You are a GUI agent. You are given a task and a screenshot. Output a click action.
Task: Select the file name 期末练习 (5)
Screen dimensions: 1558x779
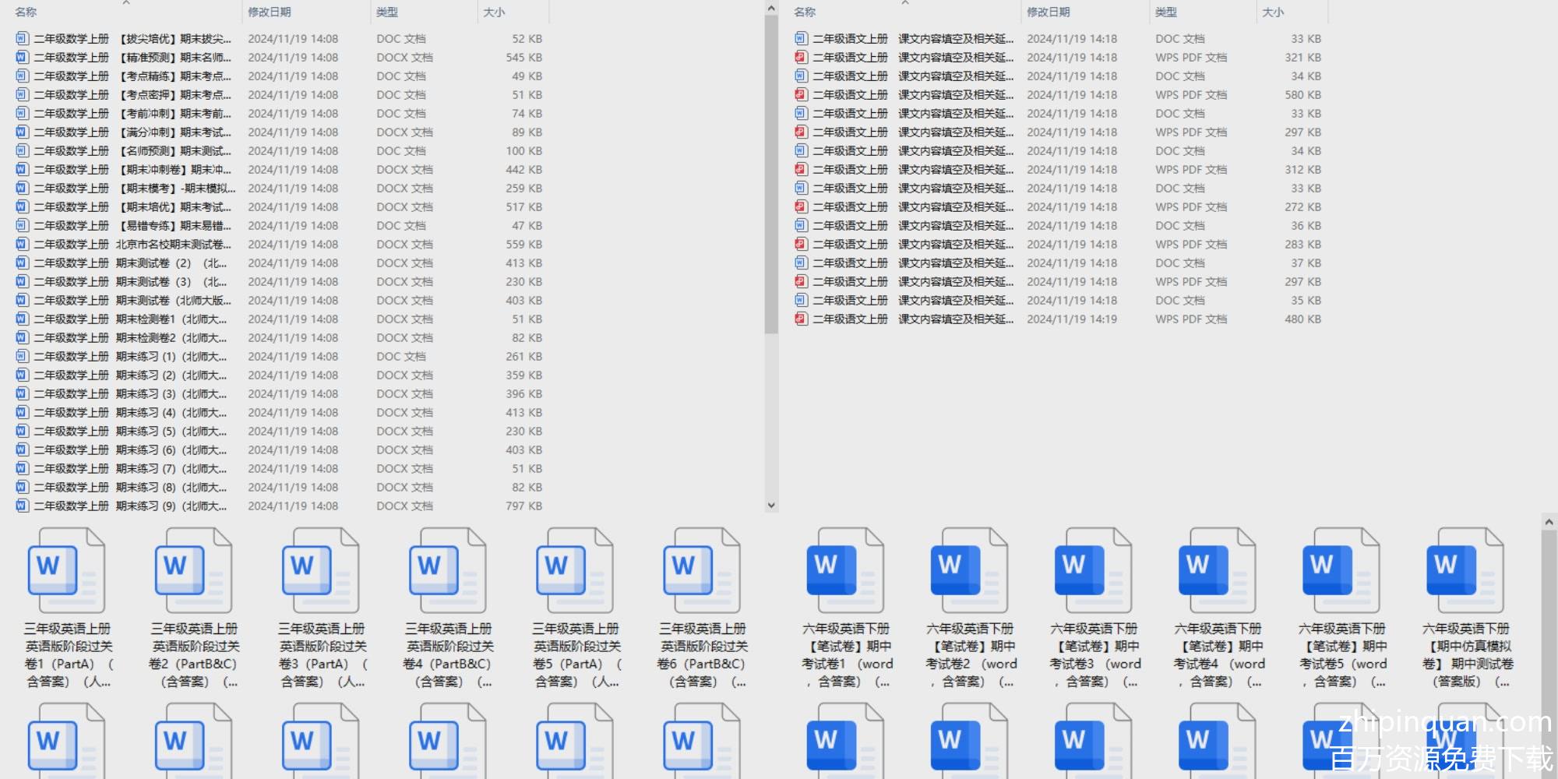(x=130, y=431)
